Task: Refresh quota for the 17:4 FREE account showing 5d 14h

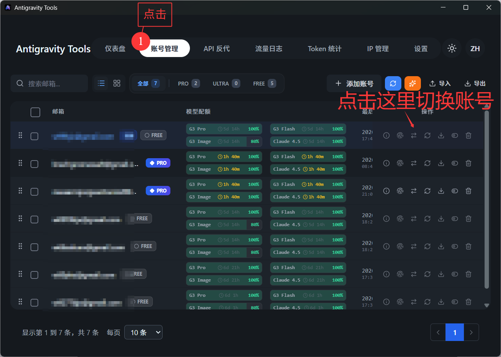Action: pyautogui.click(x=428, y=136)
